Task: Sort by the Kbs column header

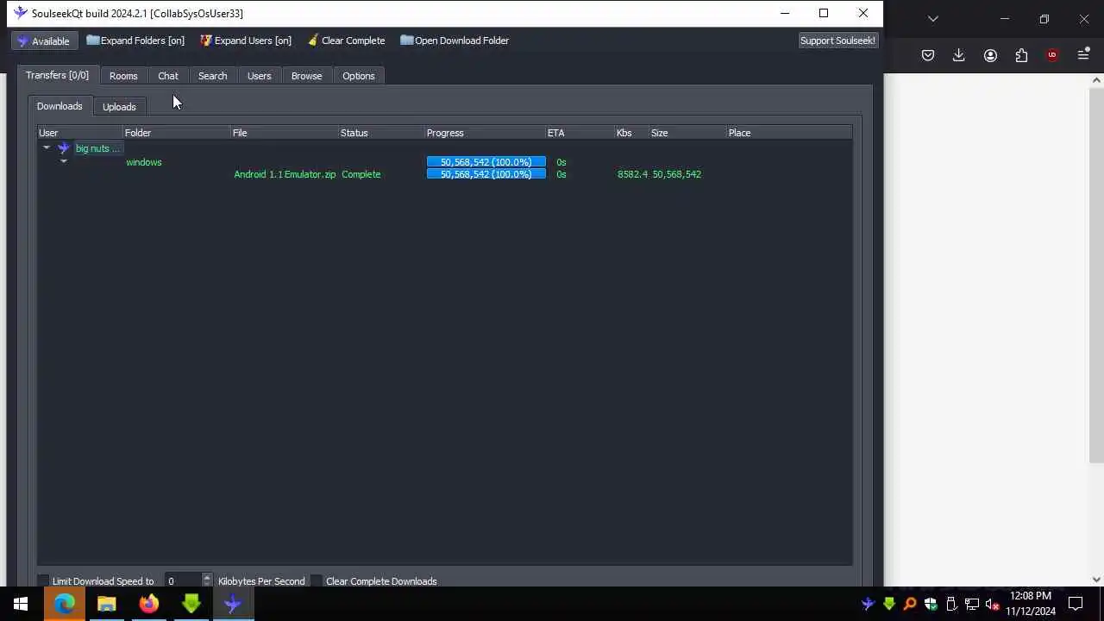Action: (632, 133)
